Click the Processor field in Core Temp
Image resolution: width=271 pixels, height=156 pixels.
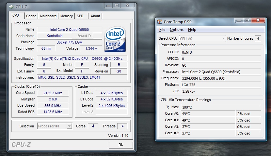point(221,72)
